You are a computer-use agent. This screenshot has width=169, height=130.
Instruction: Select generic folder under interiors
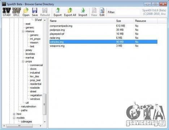(34, 35)
